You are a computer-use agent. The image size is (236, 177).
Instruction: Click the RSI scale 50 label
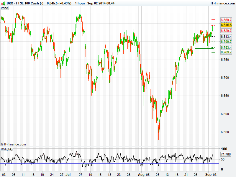pos(223,159)
